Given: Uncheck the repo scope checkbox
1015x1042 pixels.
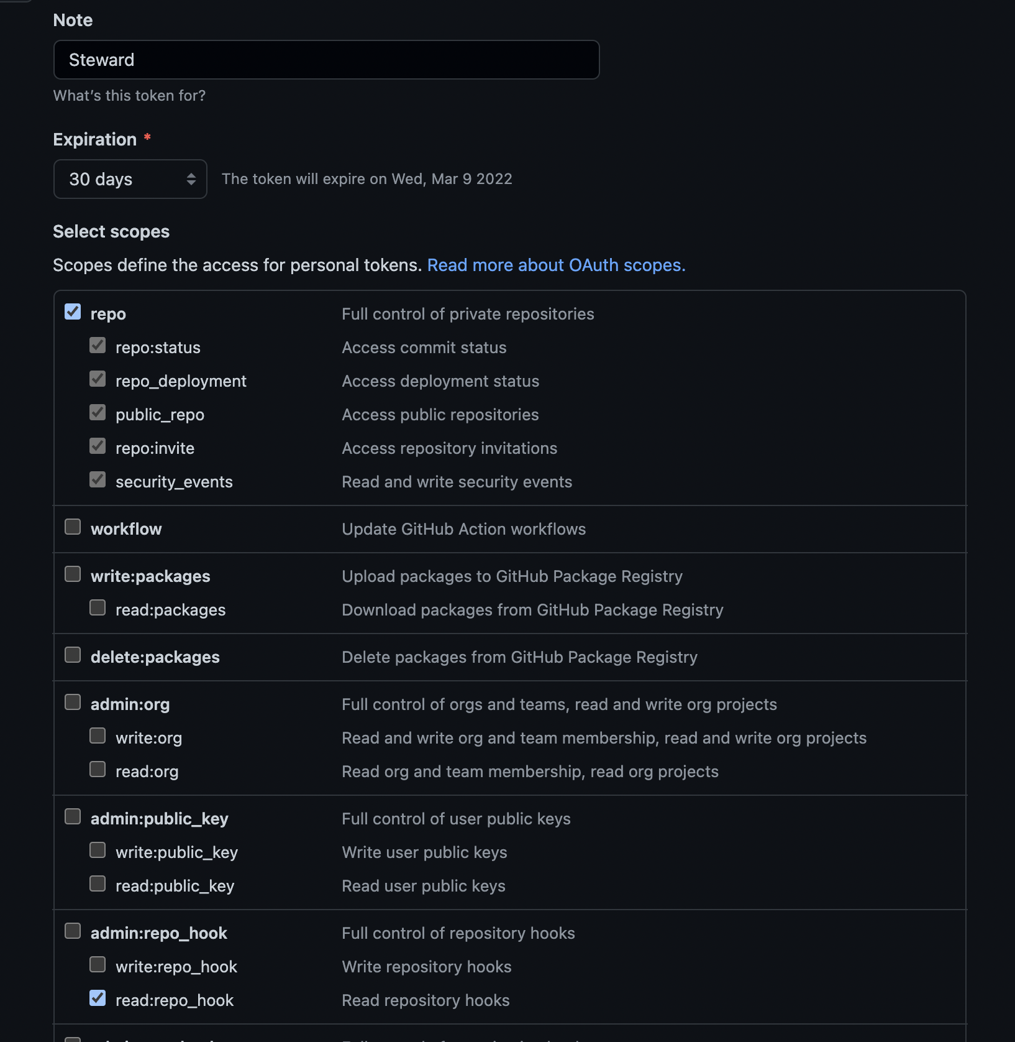Looking at the screenshot, I should coord(73,311).
